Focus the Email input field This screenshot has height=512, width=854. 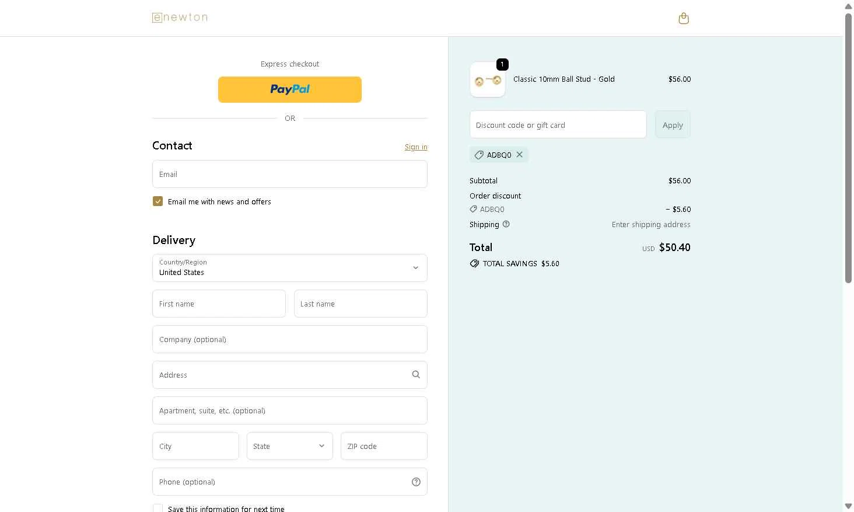tap(289, 174)
